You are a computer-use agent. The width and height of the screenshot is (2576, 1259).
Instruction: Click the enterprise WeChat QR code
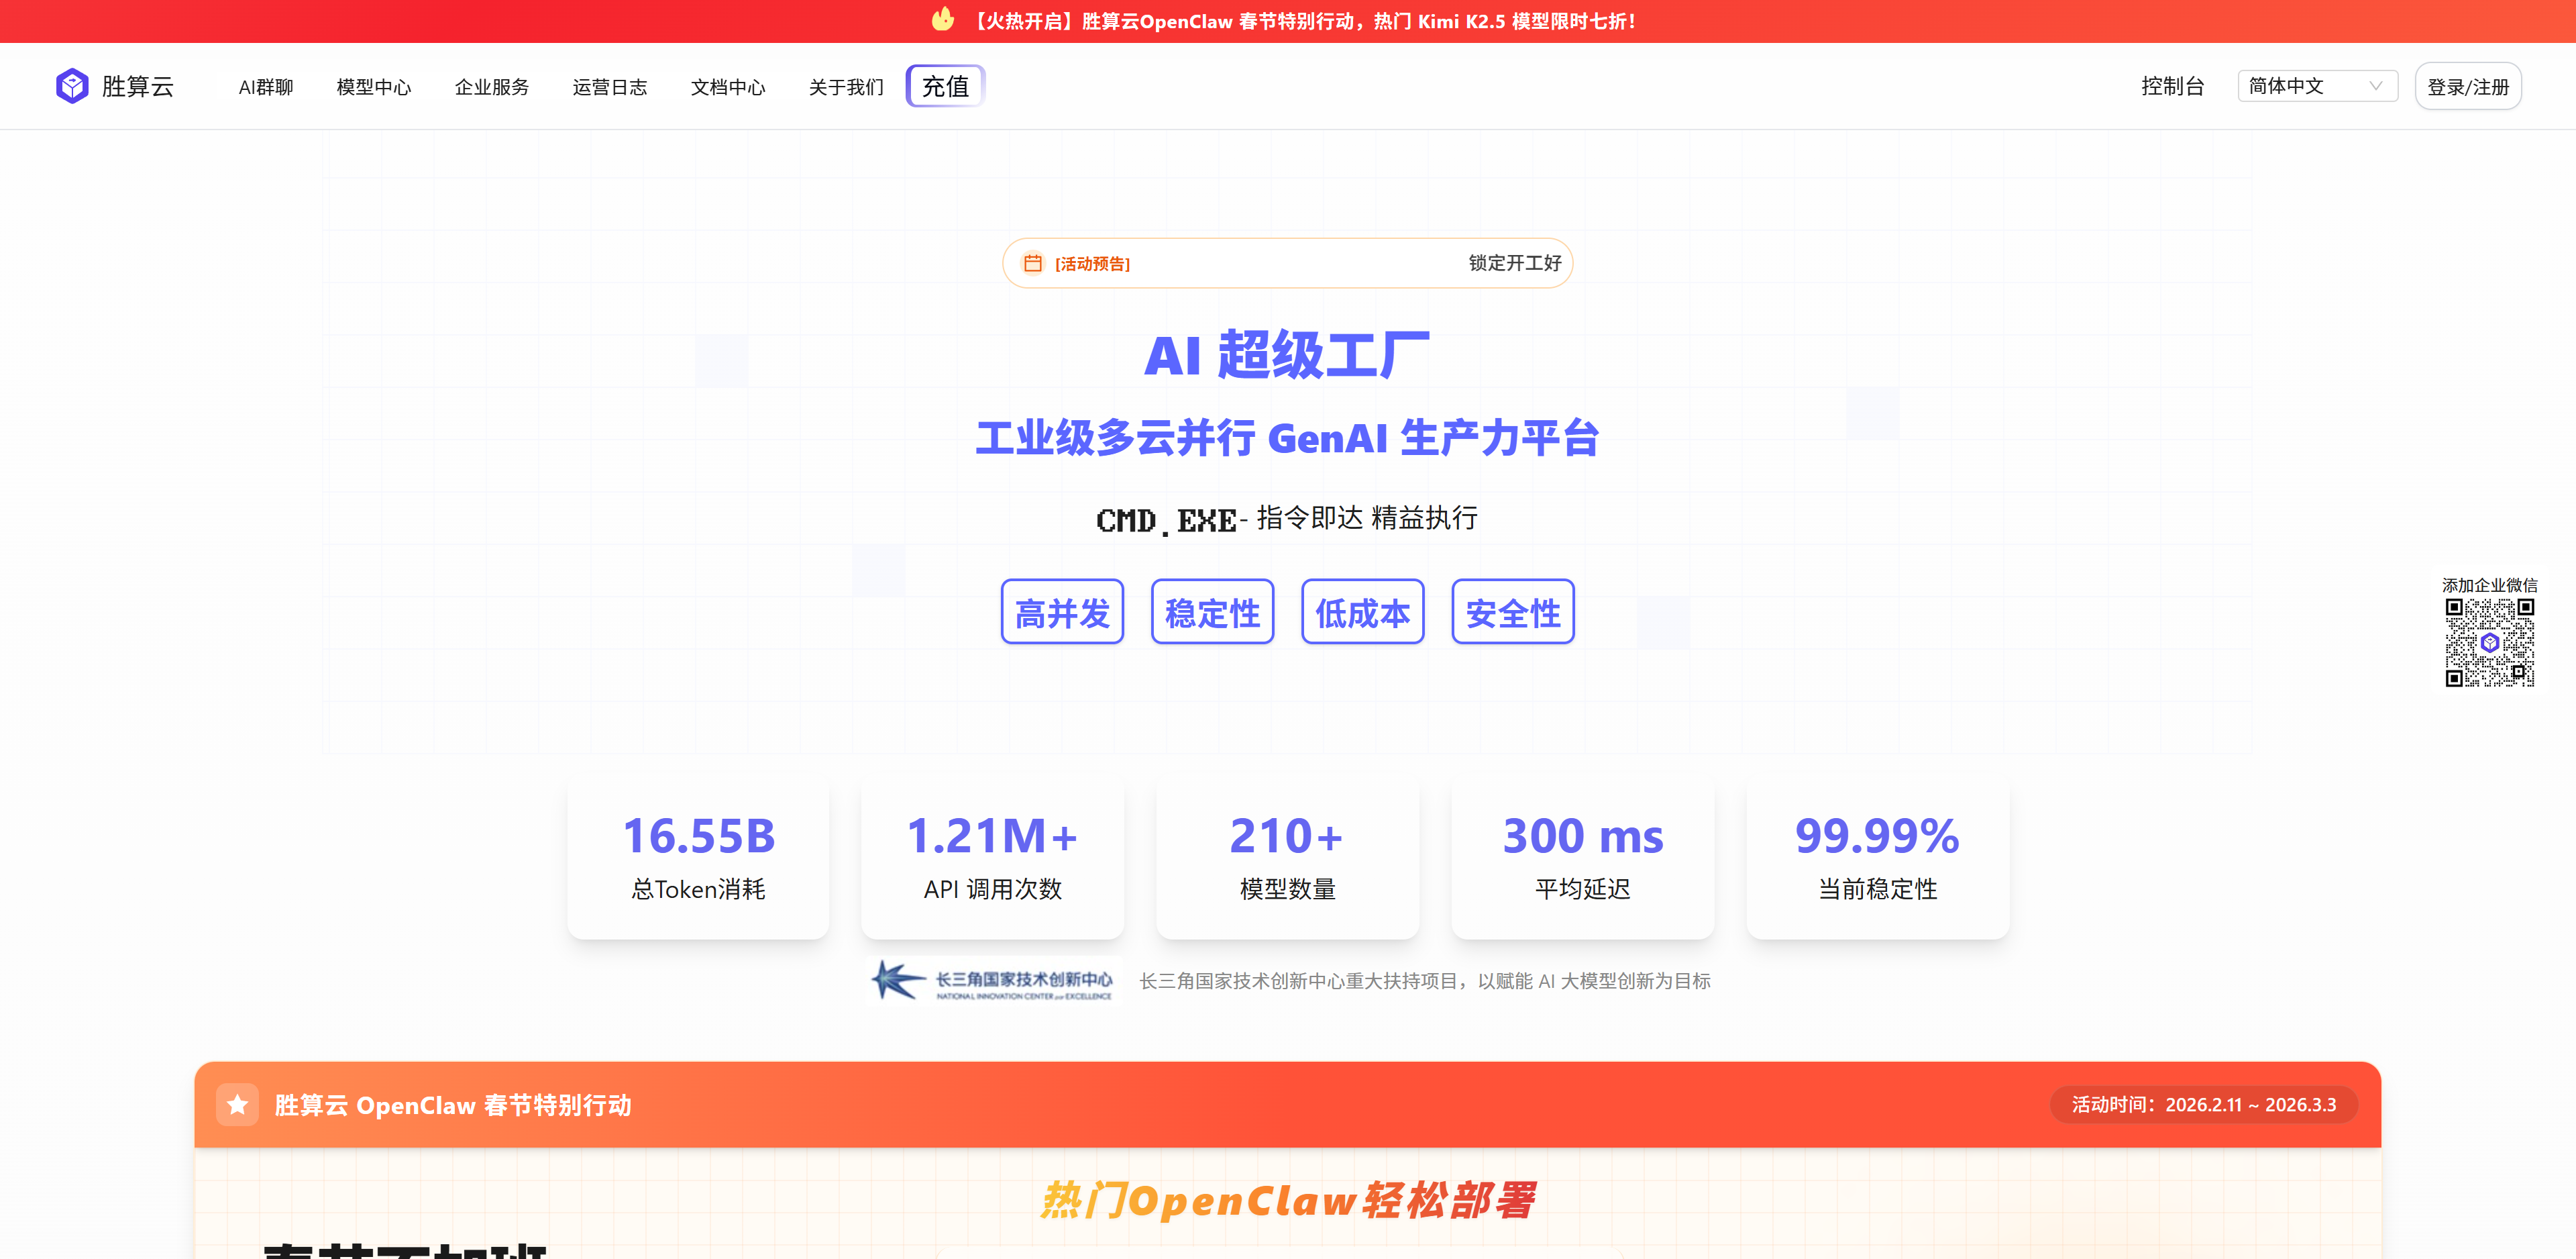tap(2489, 642)
